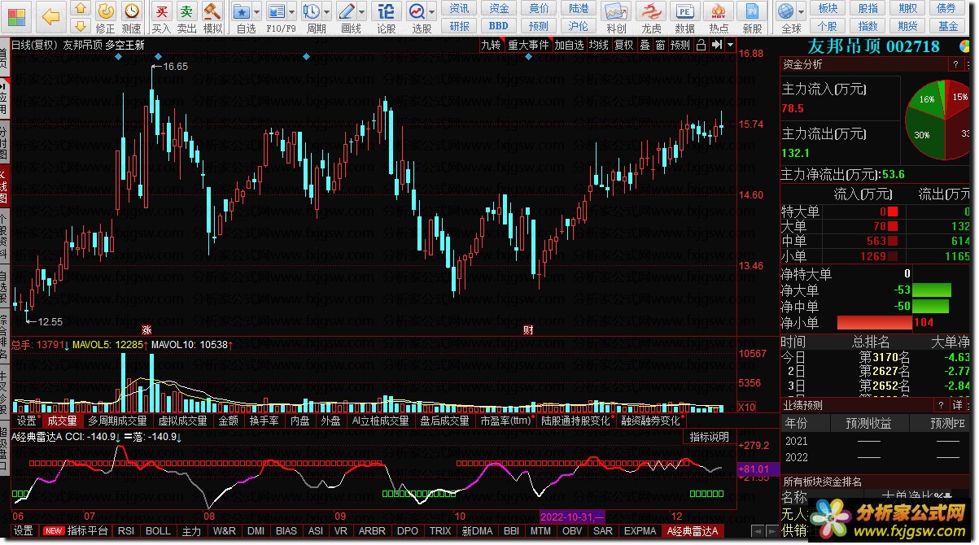
Task: Toggle the 叠 overlay option
Action: [645, 45]
